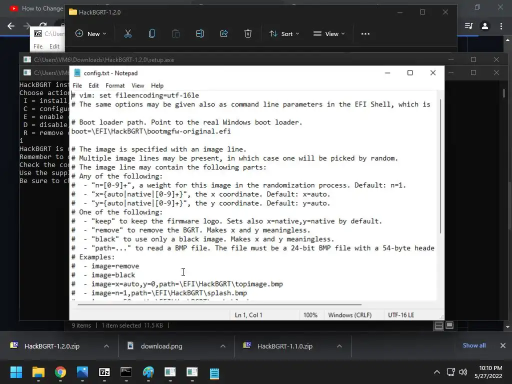The width and height of the screenshot is (512, 384).
Task: Click the Ln 1, Col 1 status entry
Action: point(248,315)
